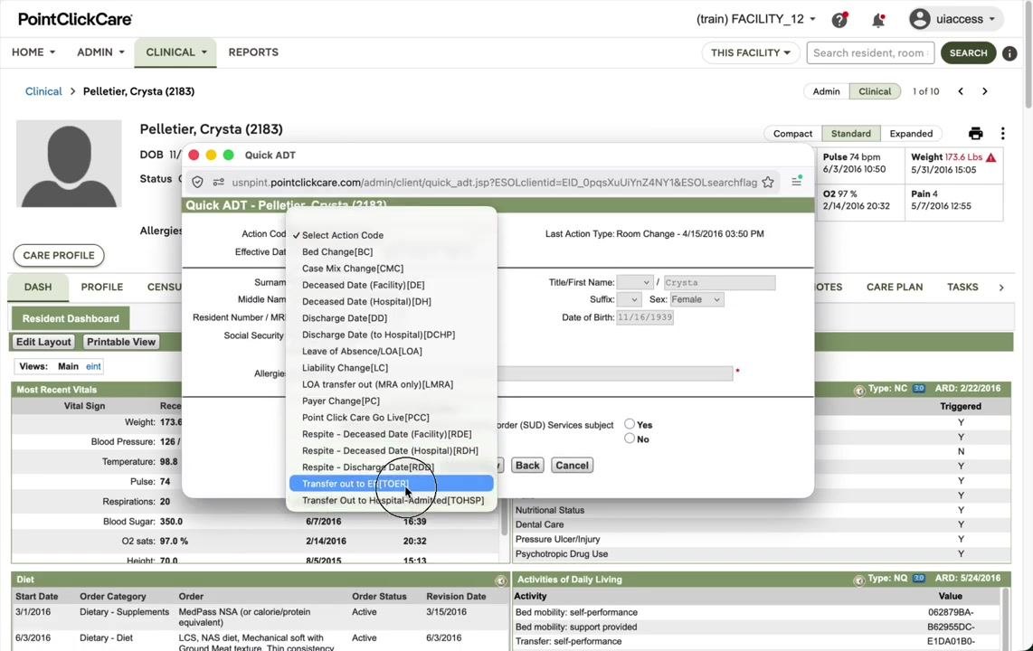This screenshot has width=1033, height=651.
Task: Open the uiaccess account dropdown arrow
Action: tap(992, 19)
